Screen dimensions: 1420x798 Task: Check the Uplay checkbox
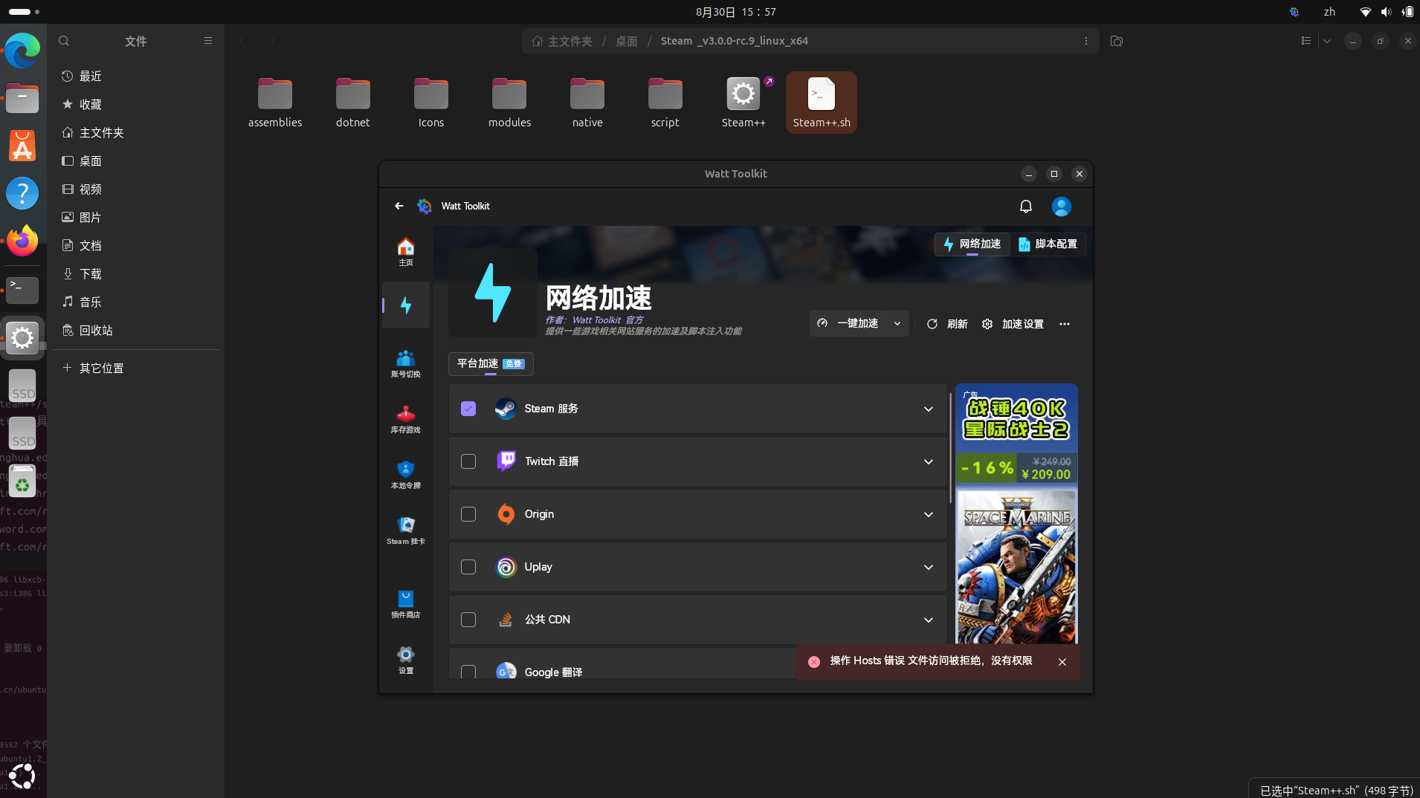(x=468, y=567)
